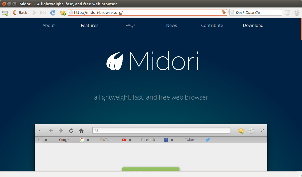Select the YouTube tab in the mockup
This screenshot has height=177, width=302.
pos(106,140)
